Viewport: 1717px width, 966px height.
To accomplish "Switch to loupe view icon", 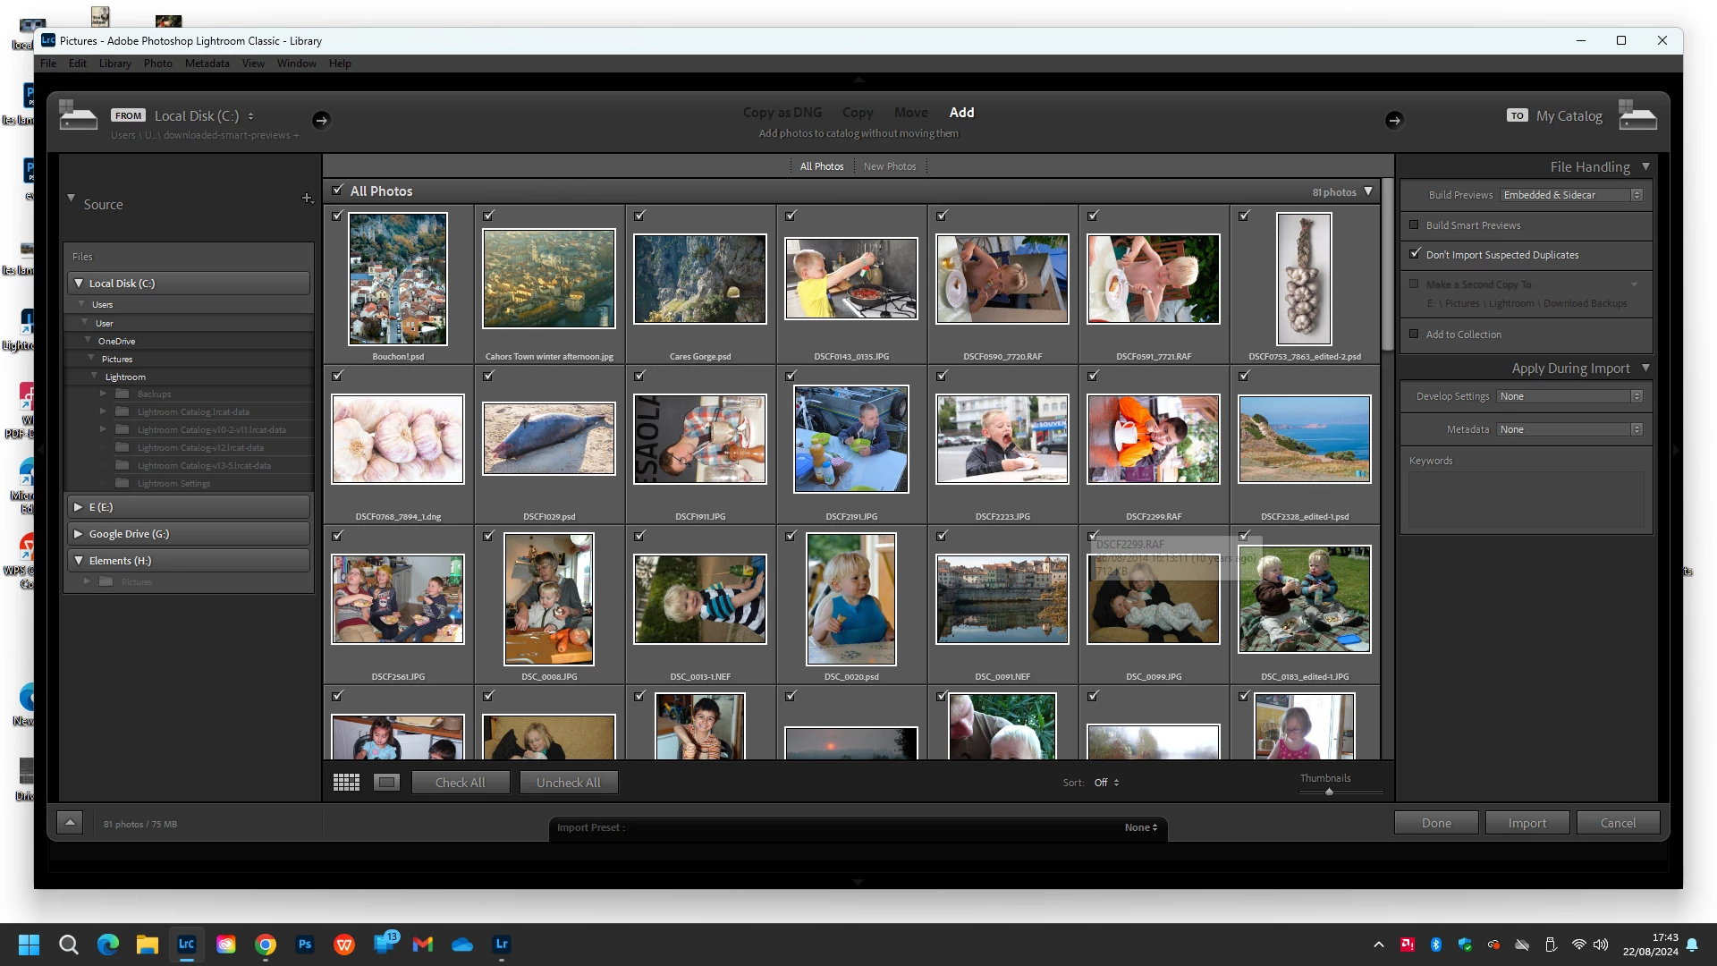I will [x=386, y=783].
